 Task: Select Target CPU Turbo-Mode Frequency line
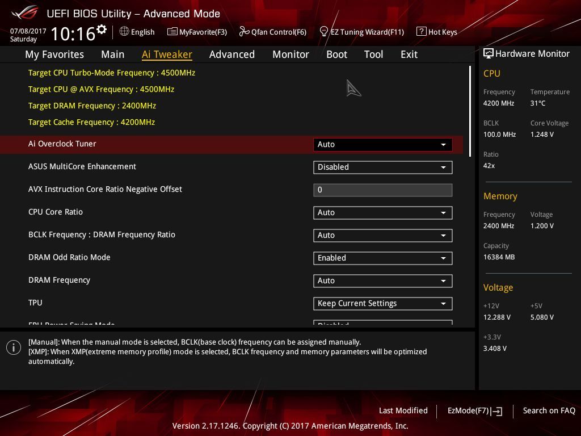112,73
